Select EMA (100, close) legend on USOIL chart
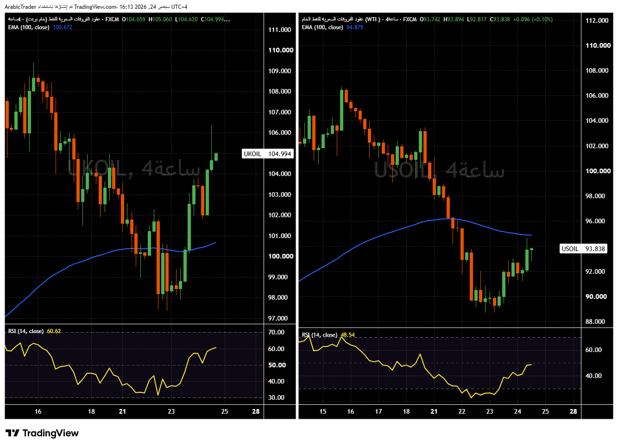This screenshot has height=447, width=618. tap(322, 27)
